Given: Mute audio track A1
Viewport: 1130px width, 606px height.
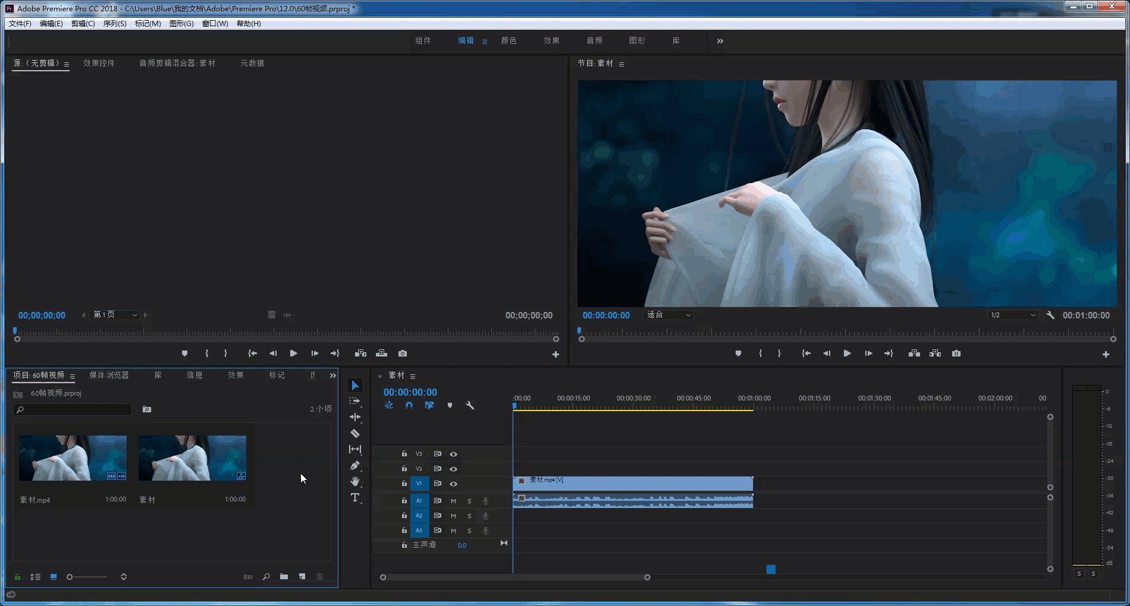Looking at the screenshot, I should click(x=453, y=501).
